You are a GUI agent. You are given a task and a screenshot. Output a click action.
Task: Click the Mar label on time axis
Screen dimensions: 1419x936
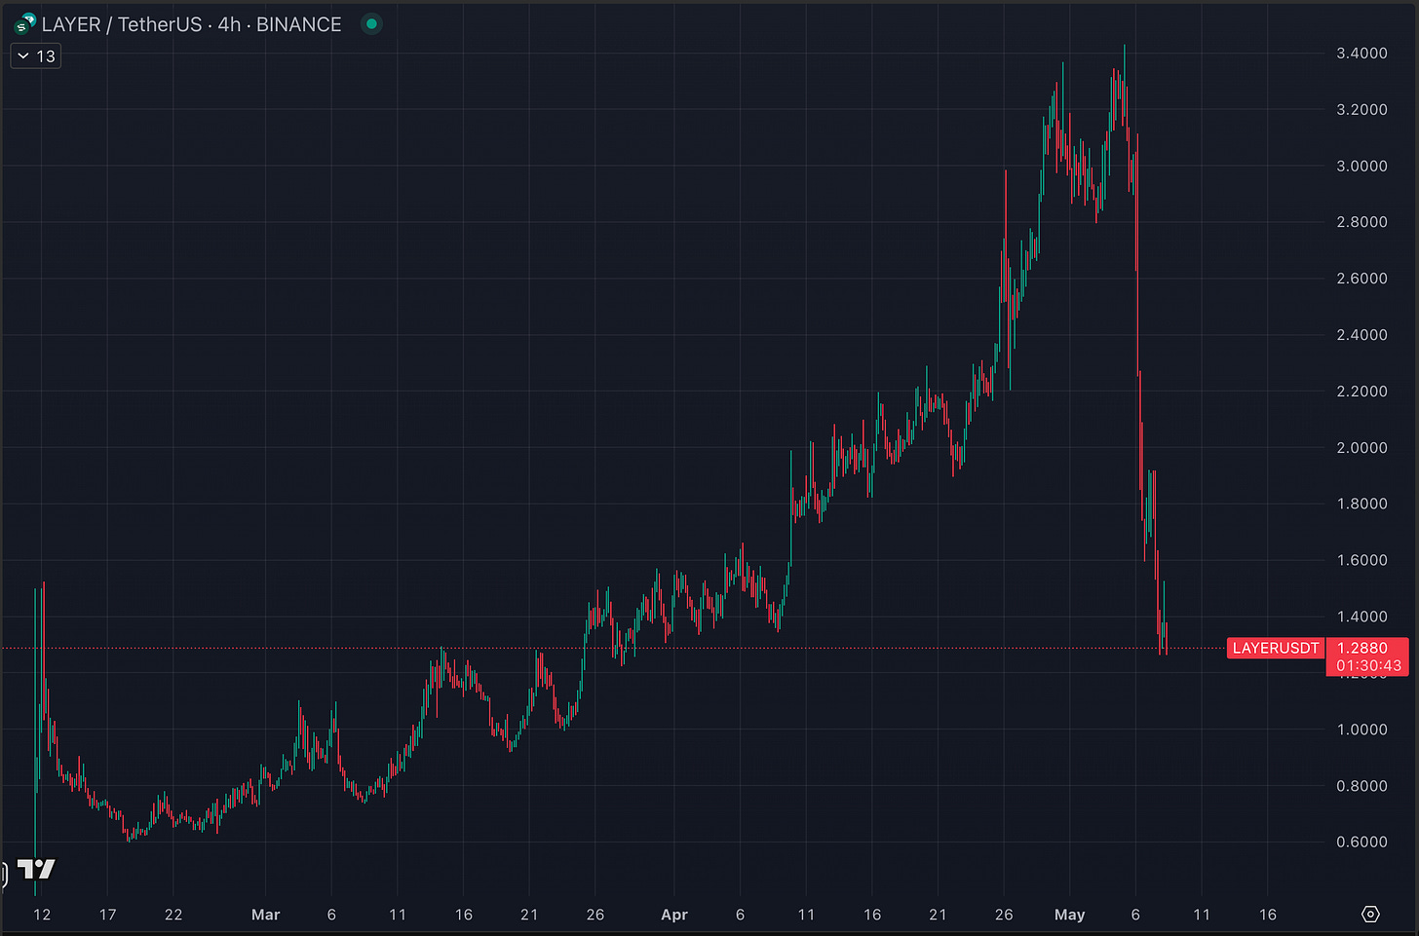click(265, 915)
